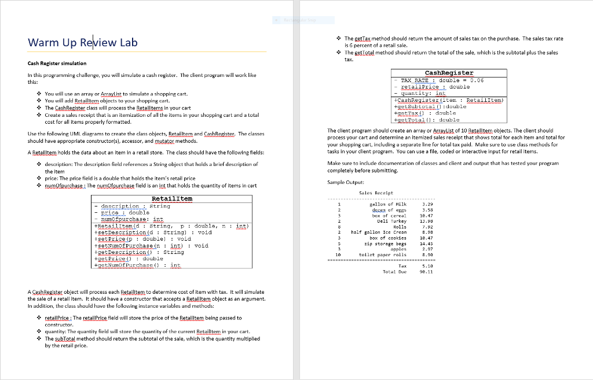Viewport: 593px width, 380px height.
Task: Click the diamond bullet beside numOfpurchase field description
Action: click(x=38, y=185)
